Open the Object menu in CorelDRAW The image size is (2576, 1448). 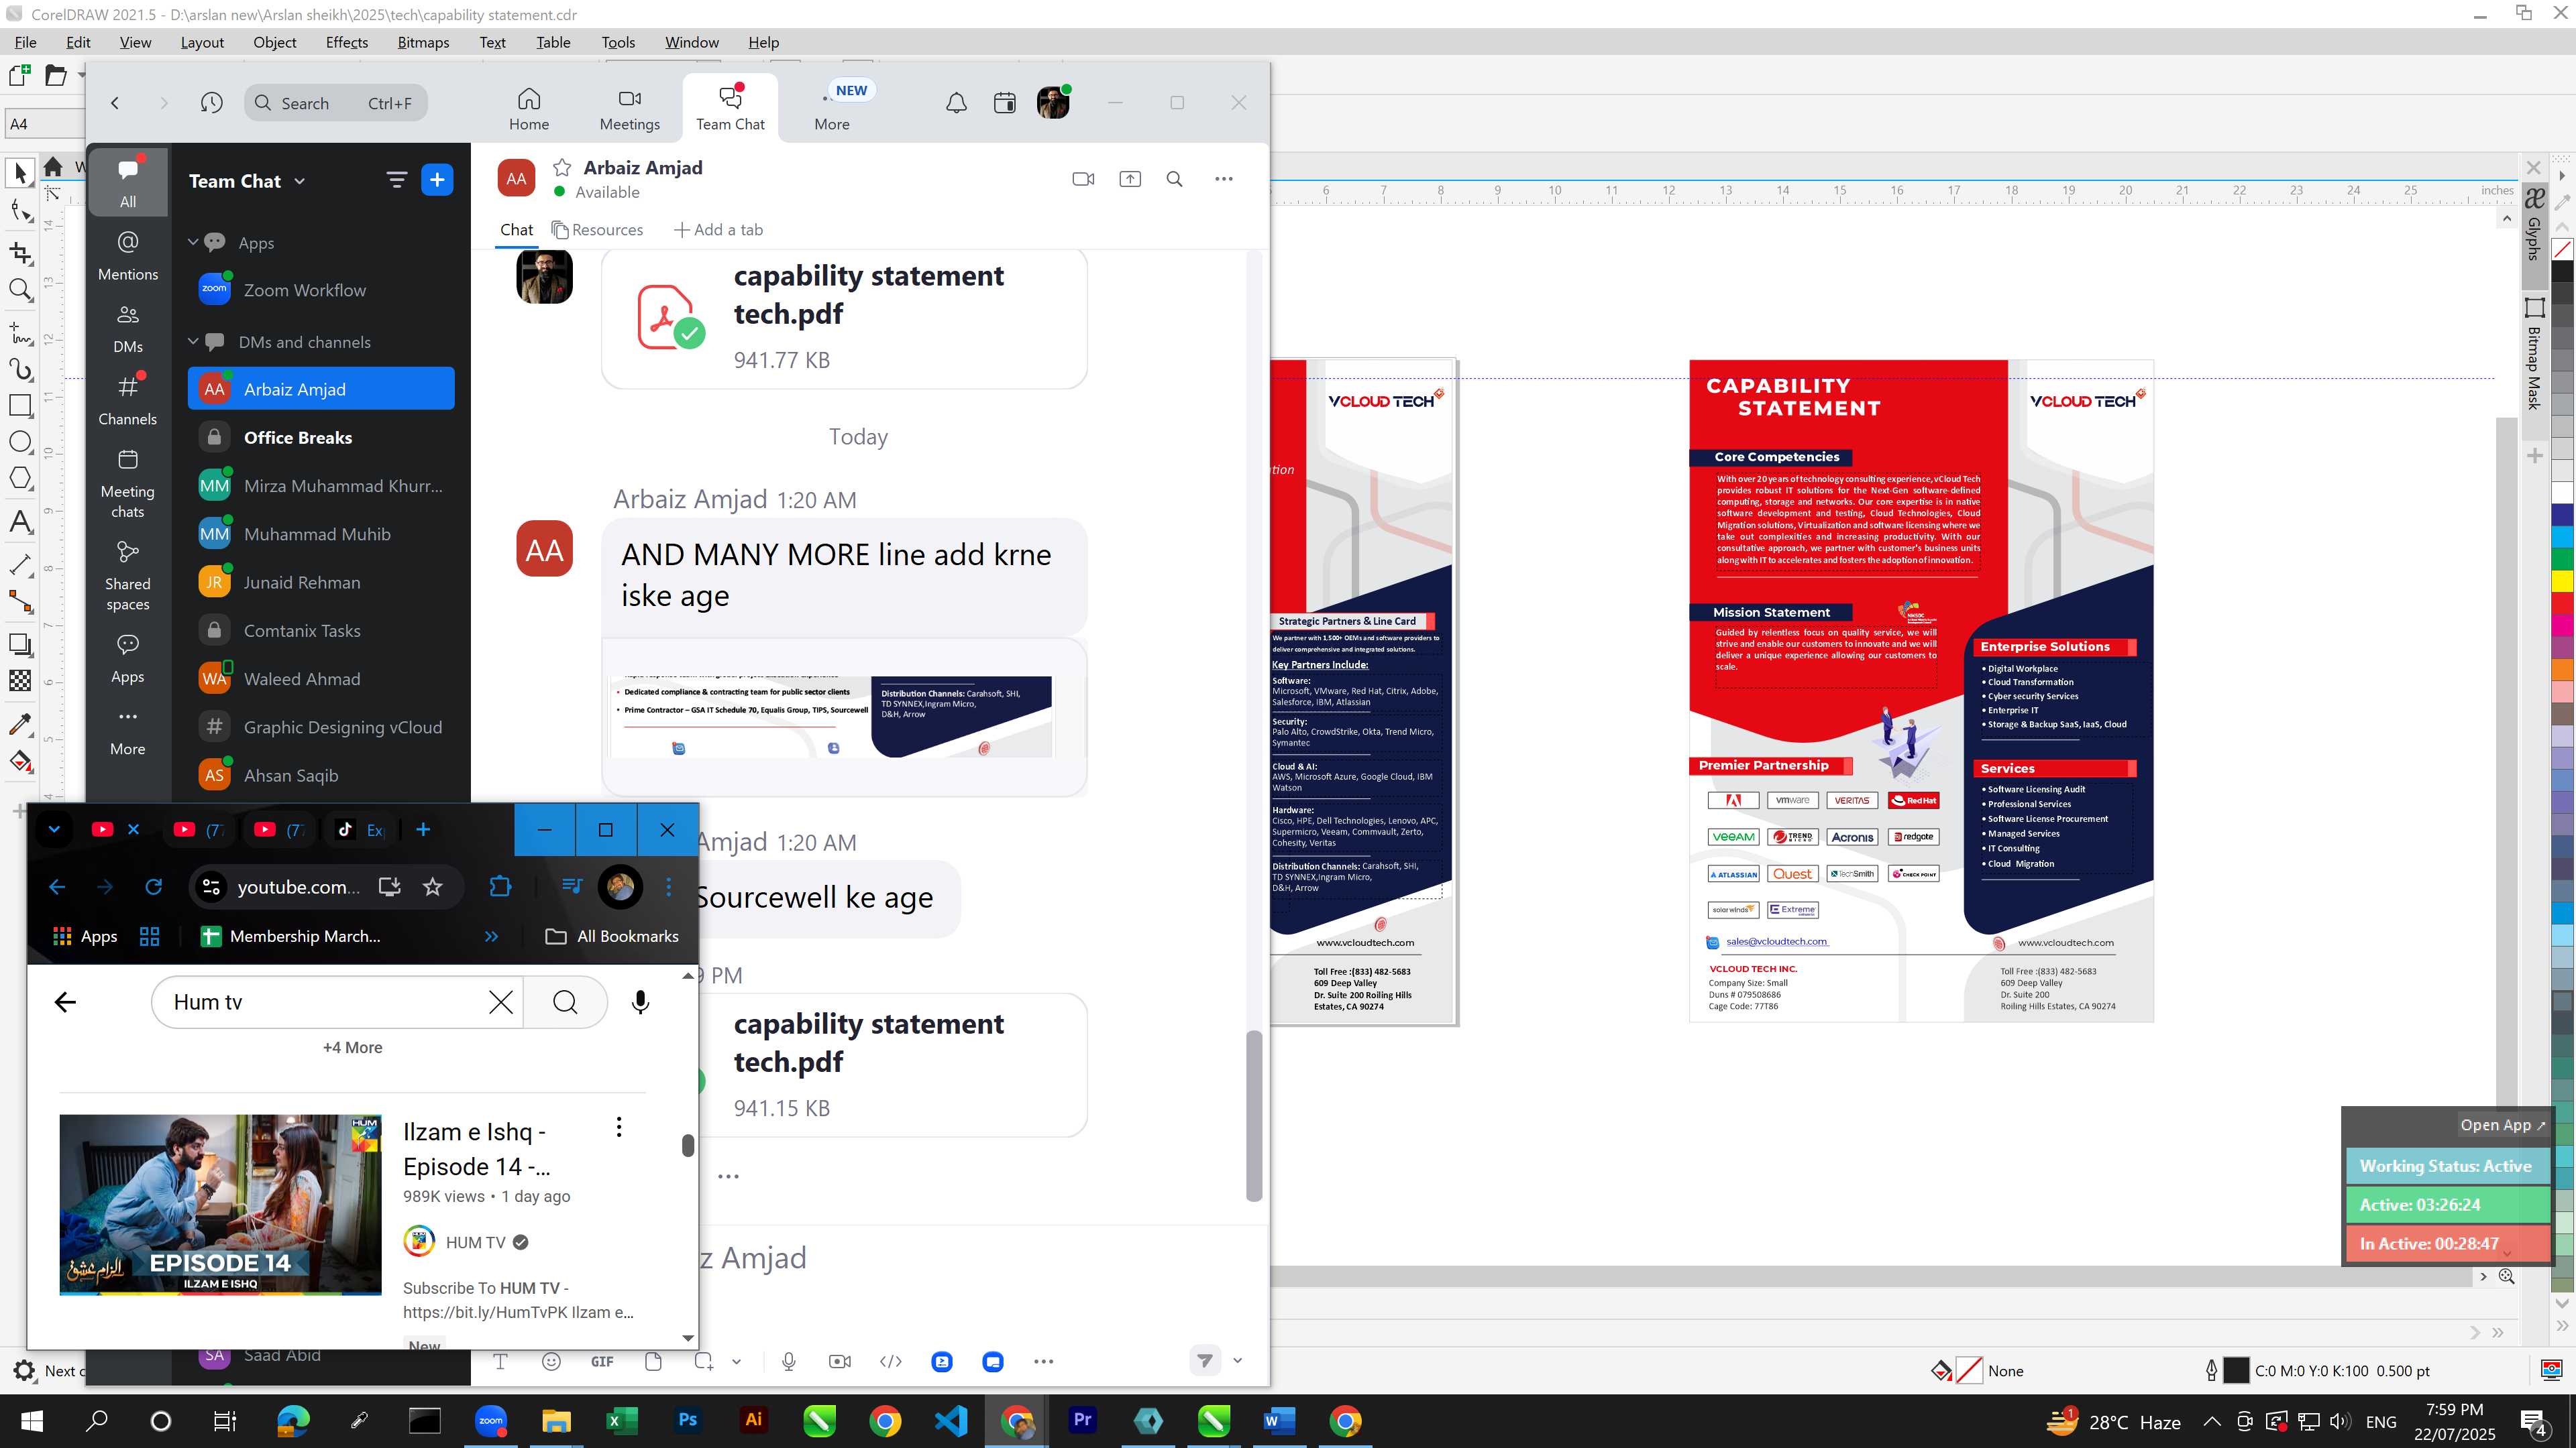click(275, 42)
